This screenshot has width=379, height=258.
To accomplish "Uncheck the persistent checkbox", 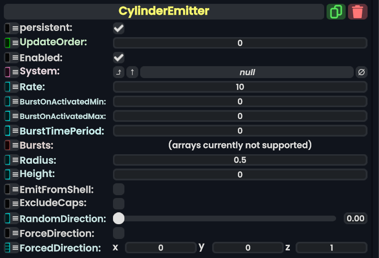I will 119,29.
